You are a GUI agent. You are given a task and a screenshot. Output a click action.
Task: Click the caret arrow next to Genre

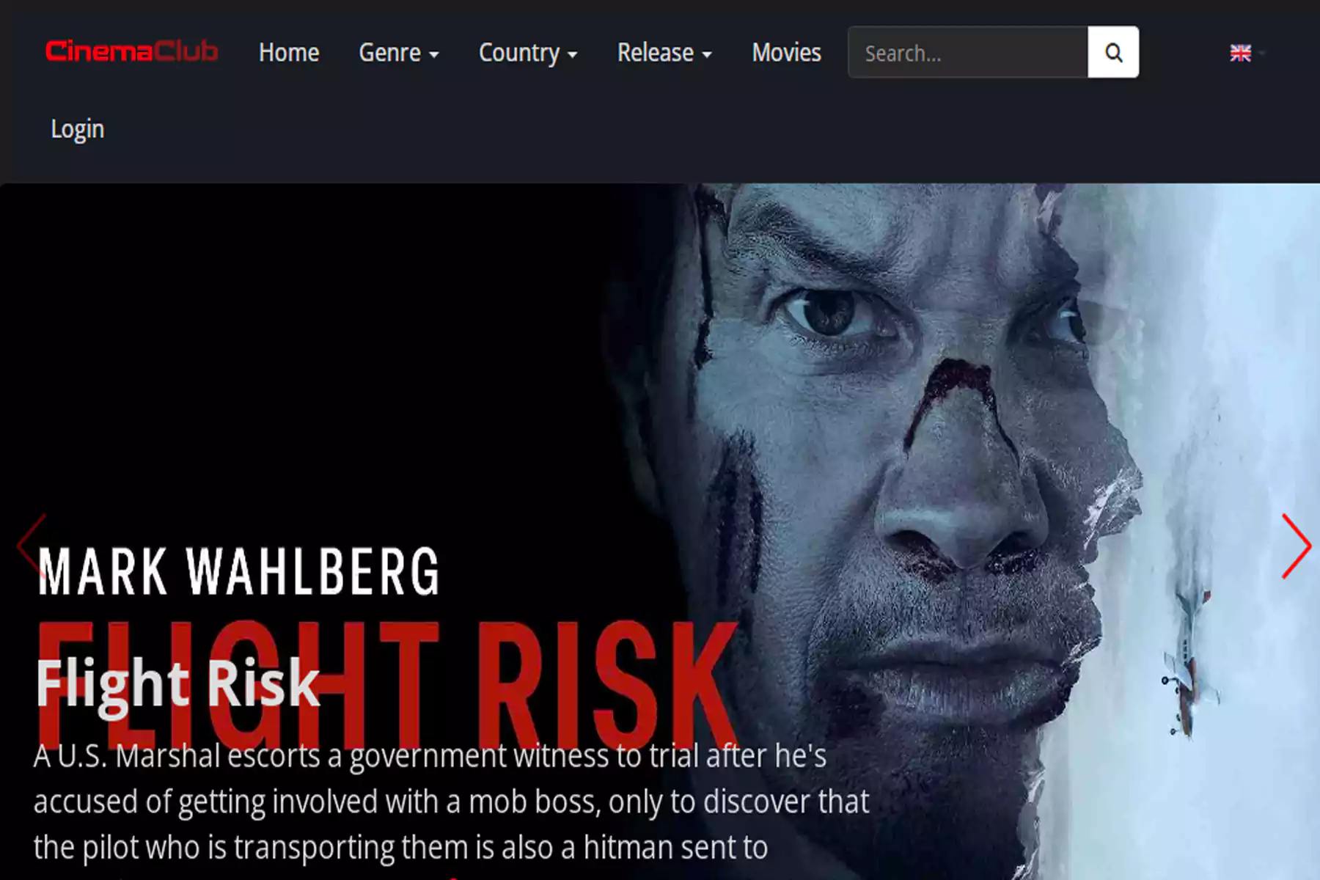pos(434,55)
